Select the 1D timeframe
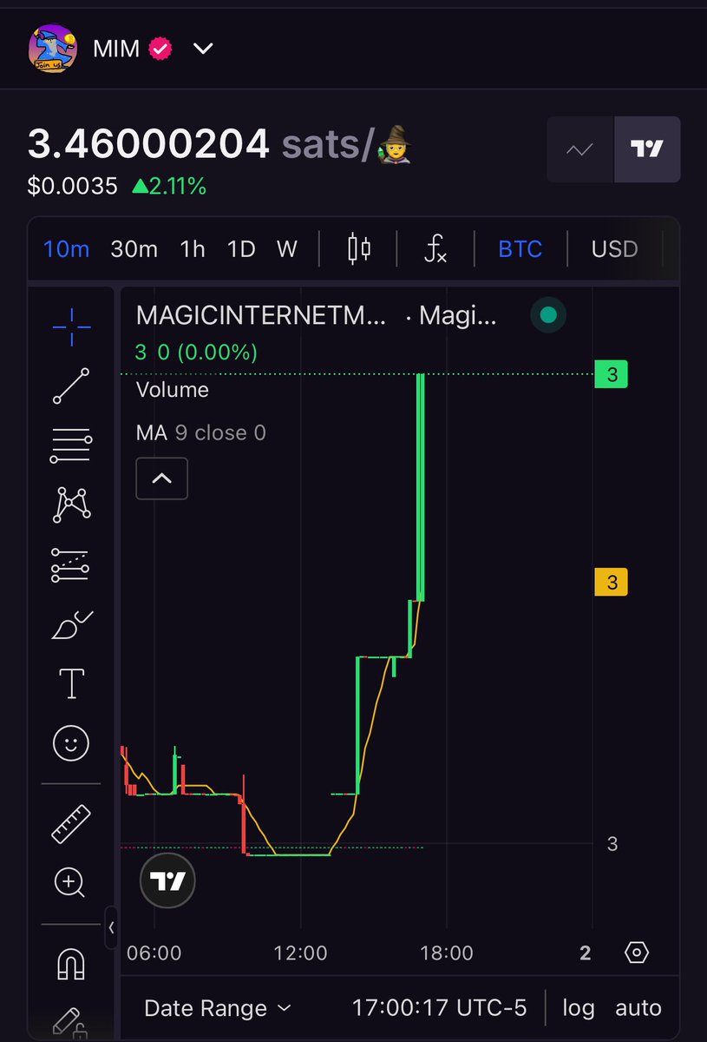This screenshot has height=1042, width=707. point(241,249)
